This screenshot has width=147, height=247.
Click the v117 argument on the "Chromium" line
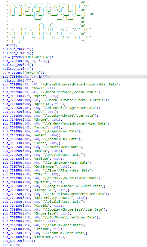[59, 237]
